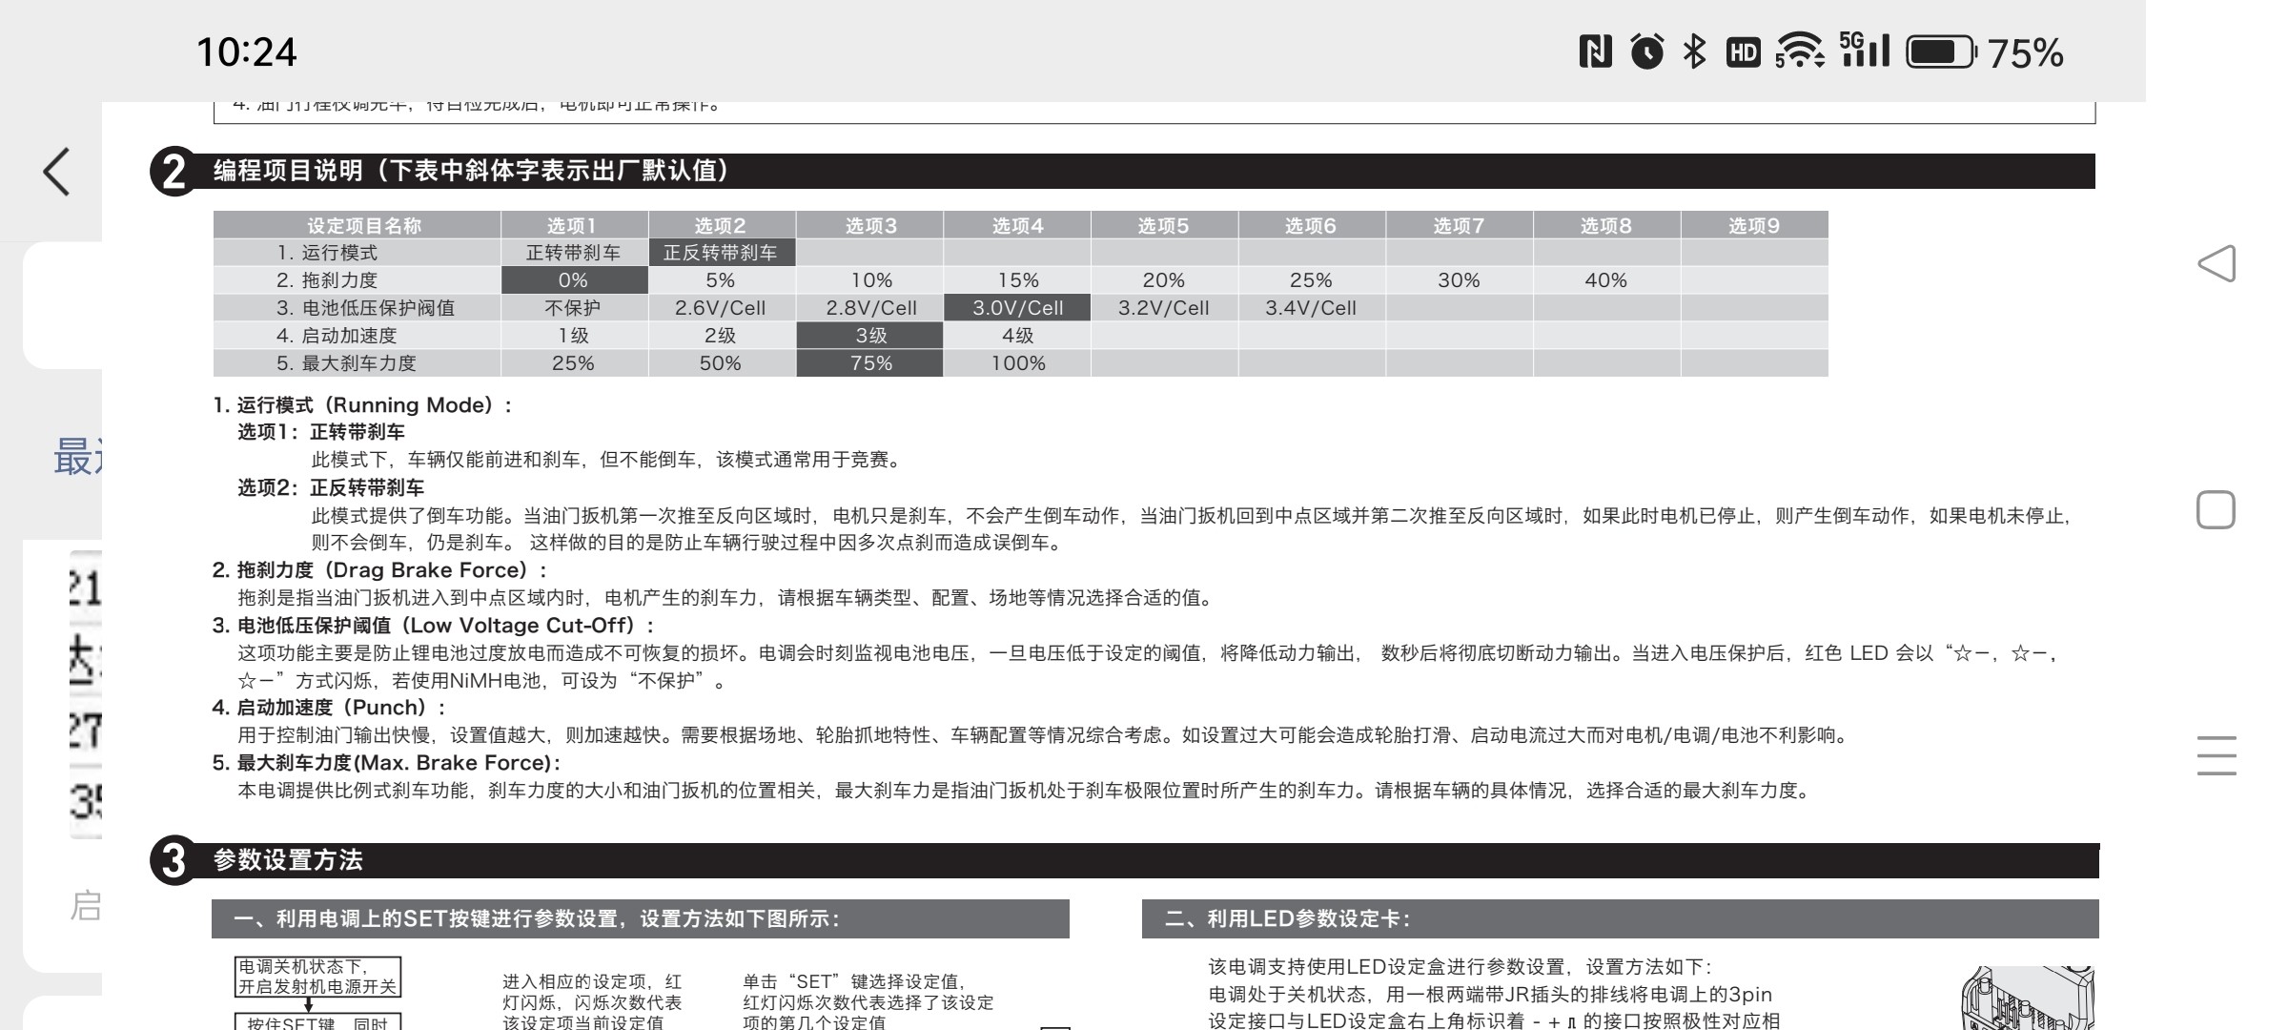Tap the HD call status icon
The height and width of the screenshot is (1030, 2288).
point(1743,52)
